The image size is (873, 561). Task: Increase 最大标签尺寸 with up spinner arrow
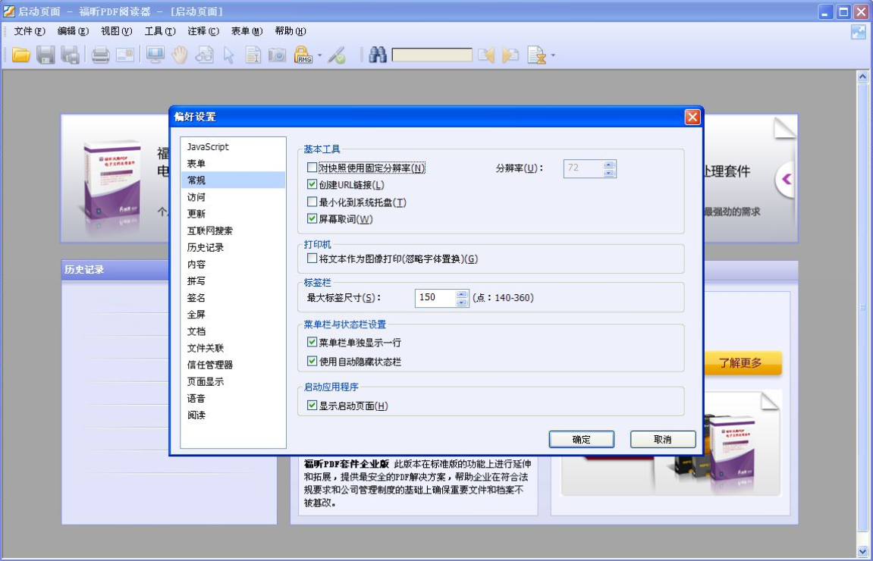click(x=462, y=294)
